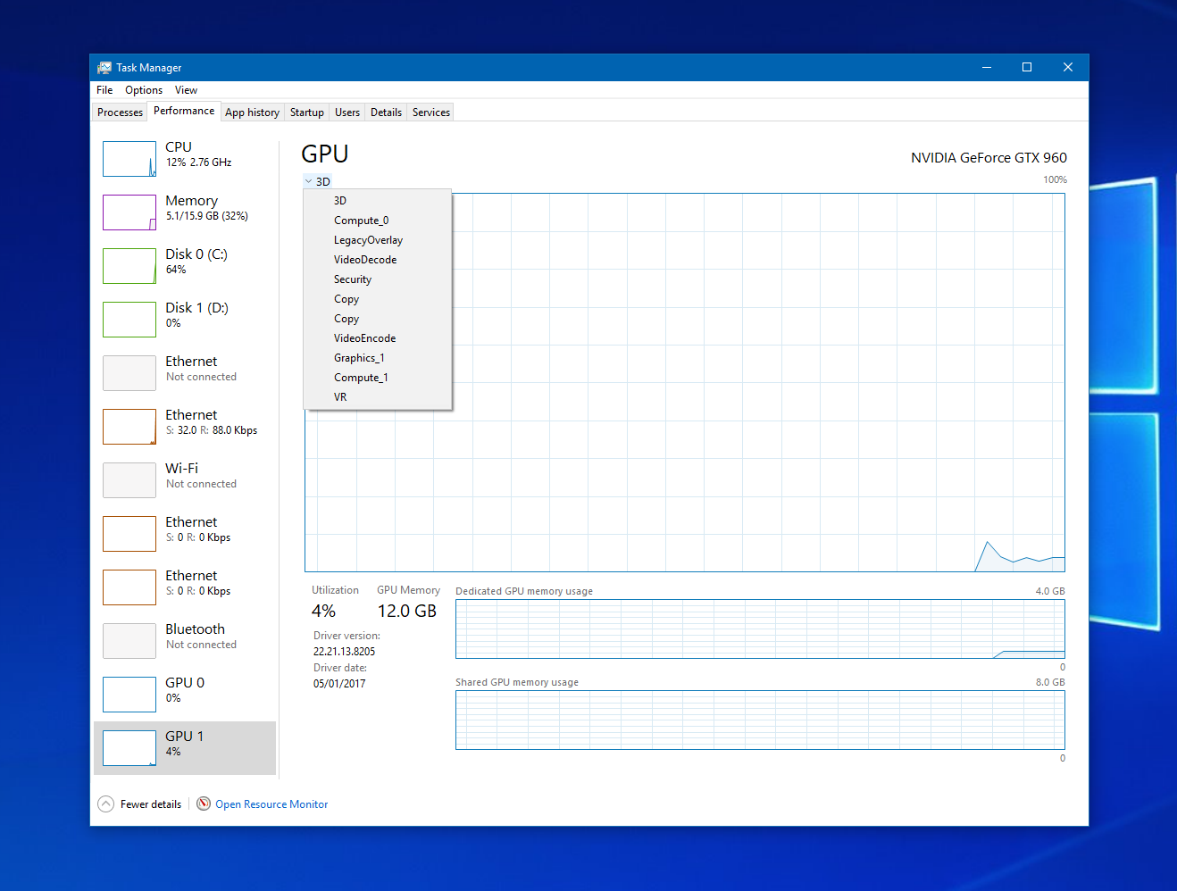This screenshot has width=1177, height=891.
Task: Click the Task Manager title bar icon
Action: 104,67
